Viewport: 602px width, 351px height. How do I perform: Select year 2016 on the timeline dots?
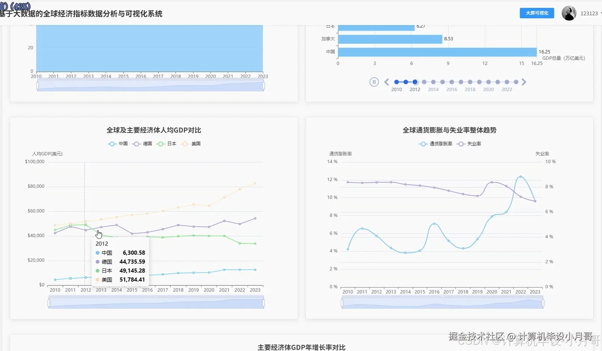452,82
